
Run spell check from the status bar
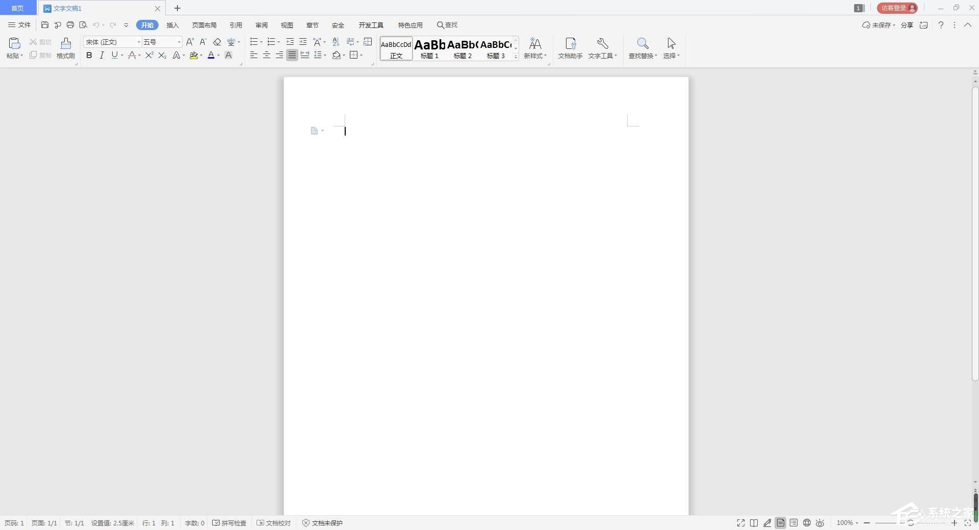(x=229, y=523)
